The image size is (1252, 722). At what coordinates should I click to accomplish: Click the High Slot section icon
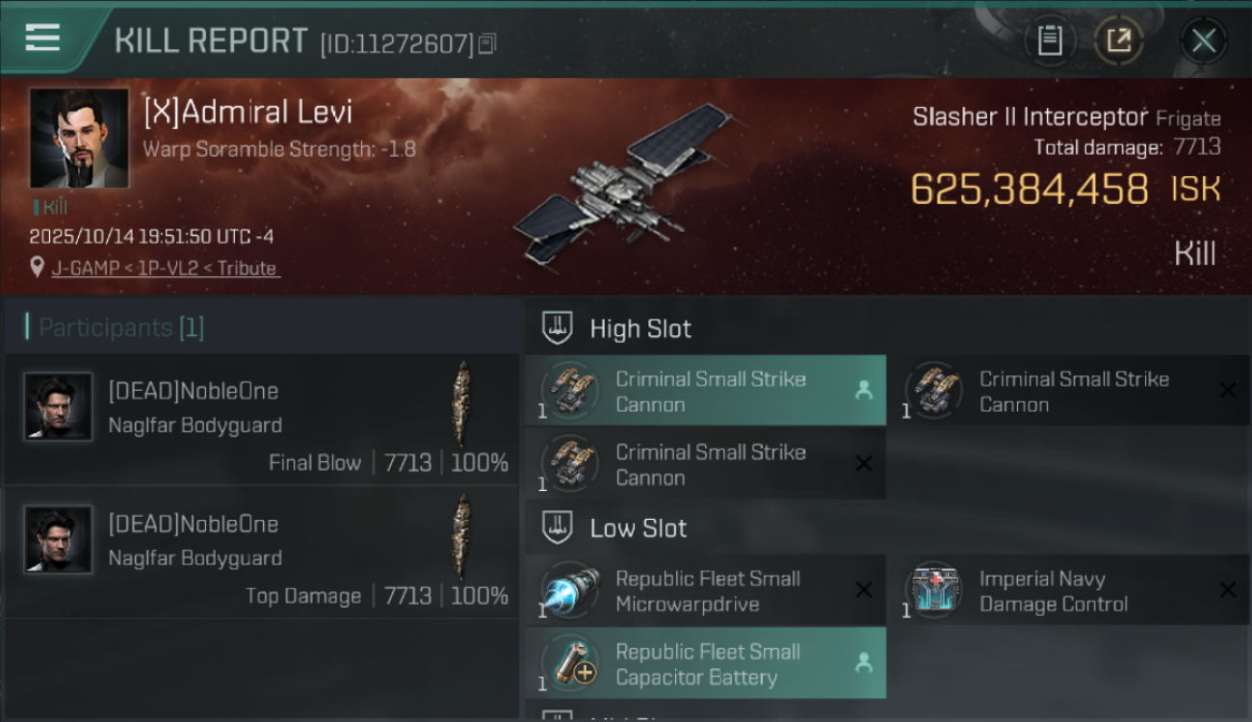coord(559,328)
